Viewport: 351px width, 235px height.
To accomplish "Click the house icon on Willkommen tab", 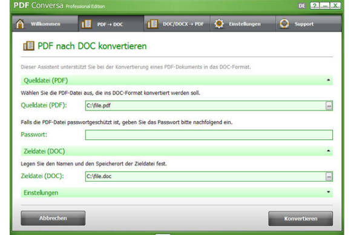I will (x=20, y=24).
